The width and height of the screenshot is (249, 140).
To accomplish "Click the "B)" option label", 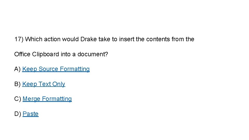I will coord(17,84).
